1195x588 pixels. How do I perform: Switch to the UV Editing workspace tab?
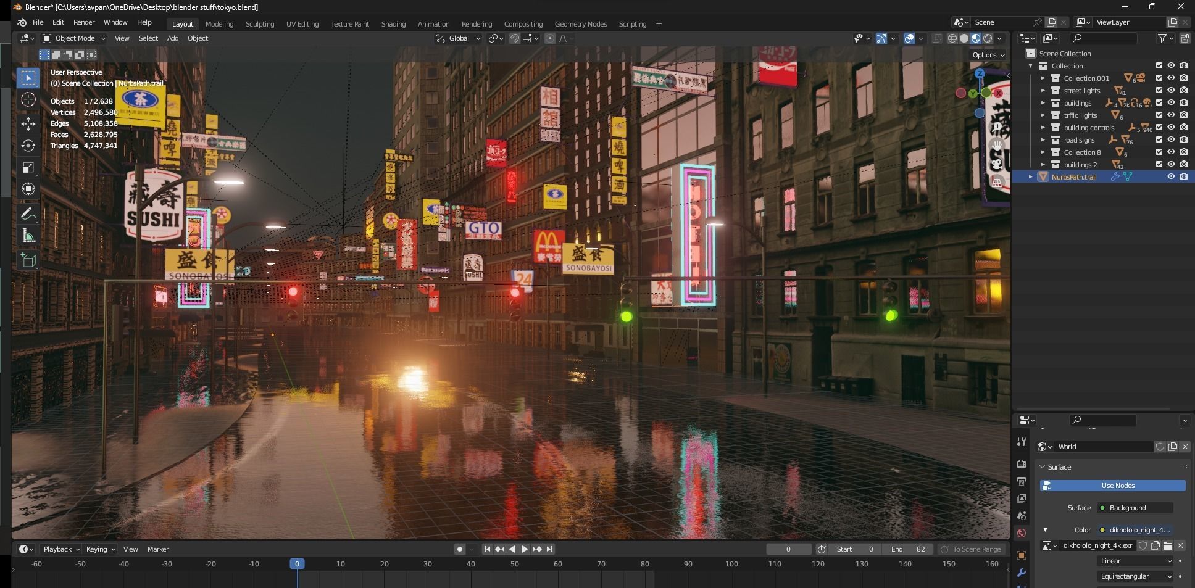click(302, 24)
